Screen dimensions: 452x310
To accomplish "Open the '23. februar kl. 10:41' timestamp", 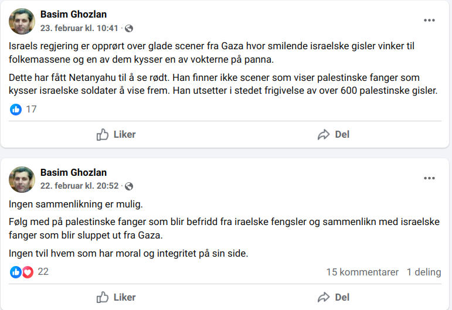I will pyautogui.click(x=79, y=28).
